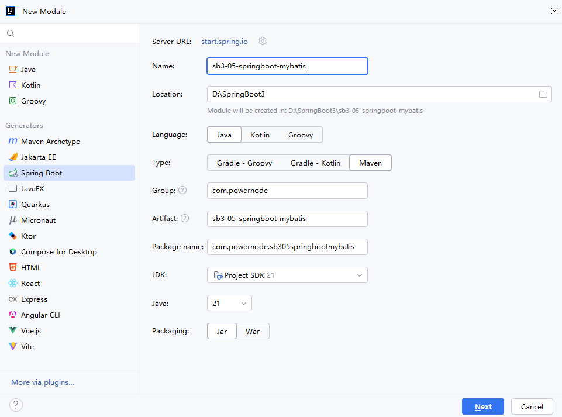Click the folder browse icon in Location field
Screen dimensions: 562x417
pyautogui.click(x=543, y=94)
